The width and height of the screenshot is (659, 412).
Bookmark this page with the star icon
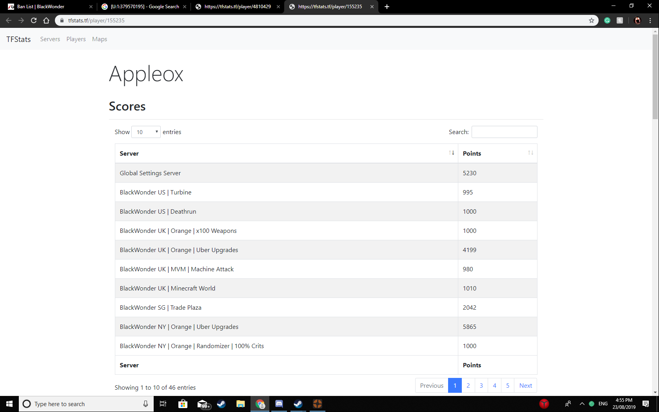pyautogui.click(x=592, y=20)
